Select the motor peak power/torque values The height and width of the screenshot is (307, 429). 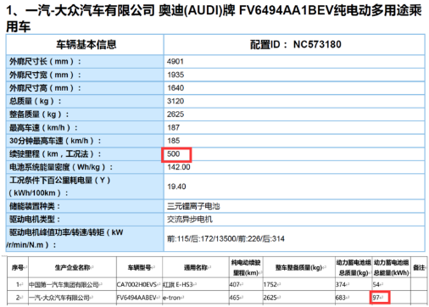(226, 239)
